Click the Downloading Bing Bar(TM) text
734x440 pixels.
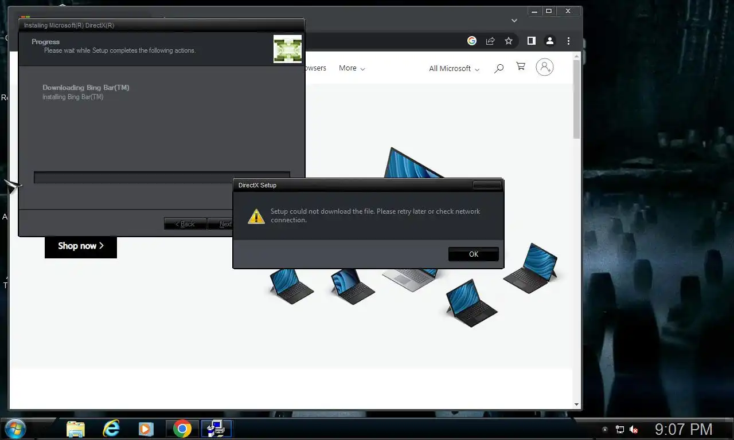86,88
